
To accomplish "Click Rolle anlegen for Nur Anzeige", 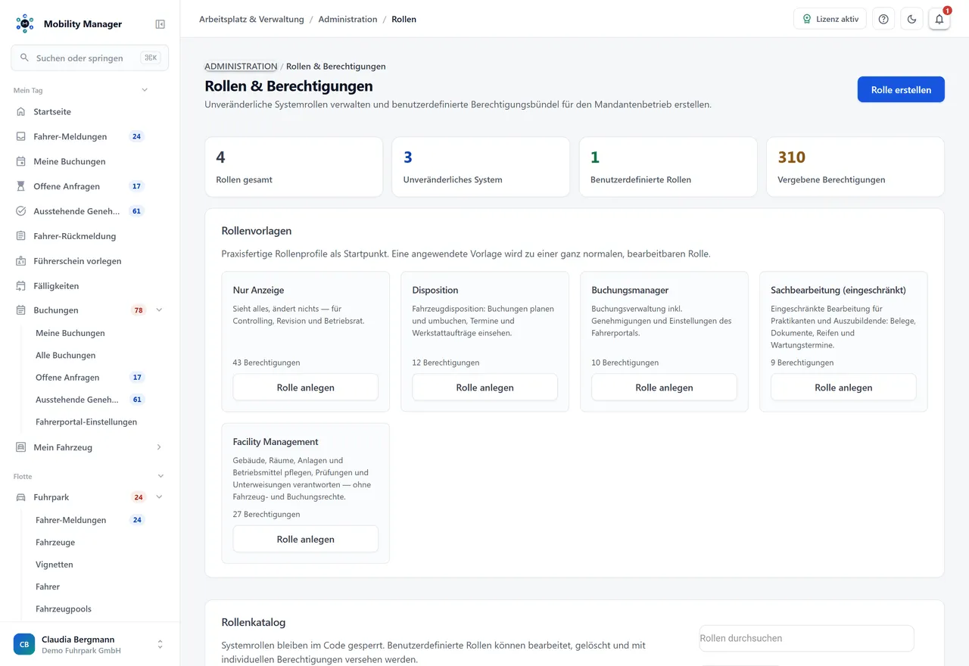I will pos(305,387).
